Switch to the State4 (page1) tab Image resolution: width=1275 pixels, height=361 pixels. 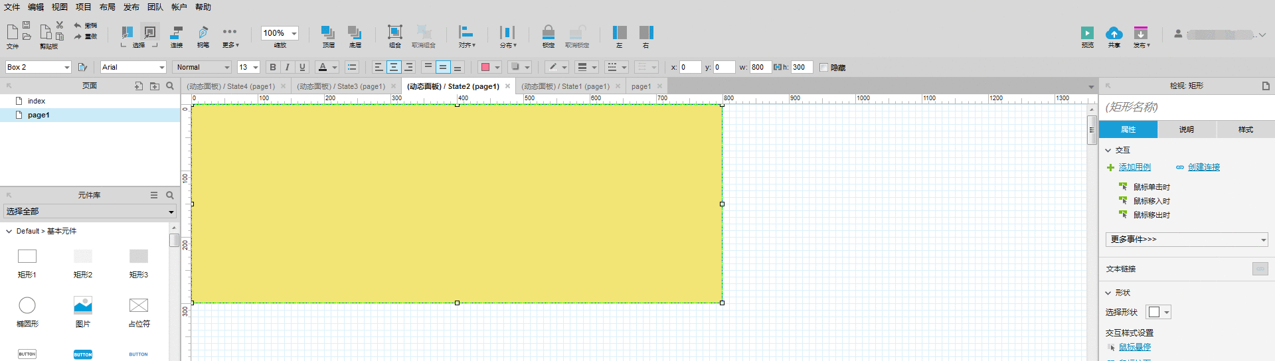230,86
